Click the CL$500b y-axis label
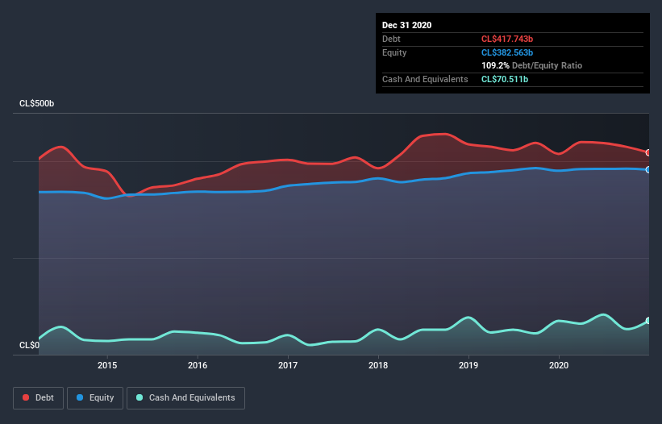Screen dimensions: 662x424 [x=37, y=104]
